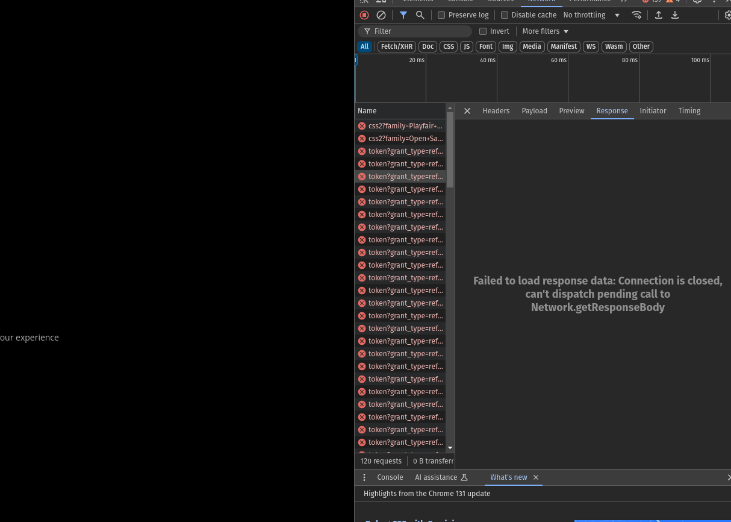
Task: Click the Name column header
Action: coord(400,111)
